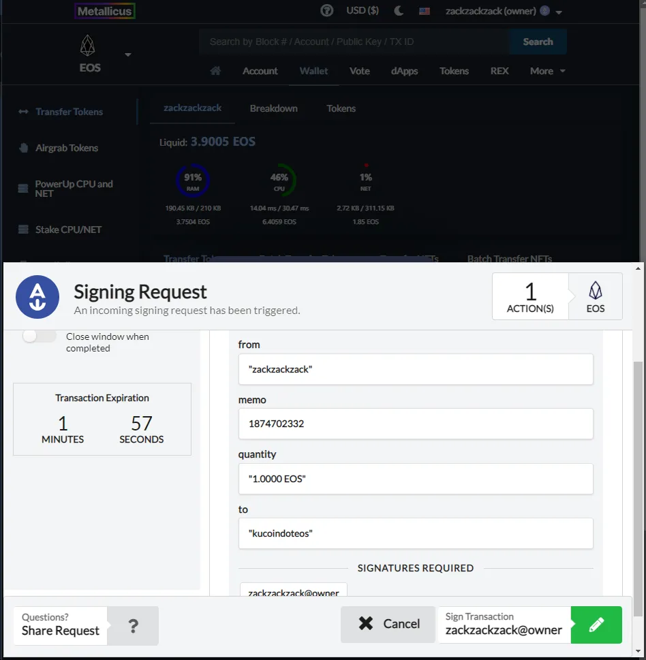Click the EOS chain logo icon
The width and height of the screenshot is (646, 660).
(88, 46)
